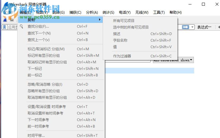The image size is (220, 138).
Task: Click the filter bookmark icon
Action: point(4,27)
